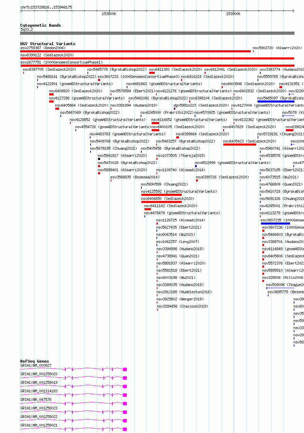The height and width of the screenshot is (433, 304).
Task: Click the esv3566835 (Boomsma2014) label
Action: click(x=135, y=177)
